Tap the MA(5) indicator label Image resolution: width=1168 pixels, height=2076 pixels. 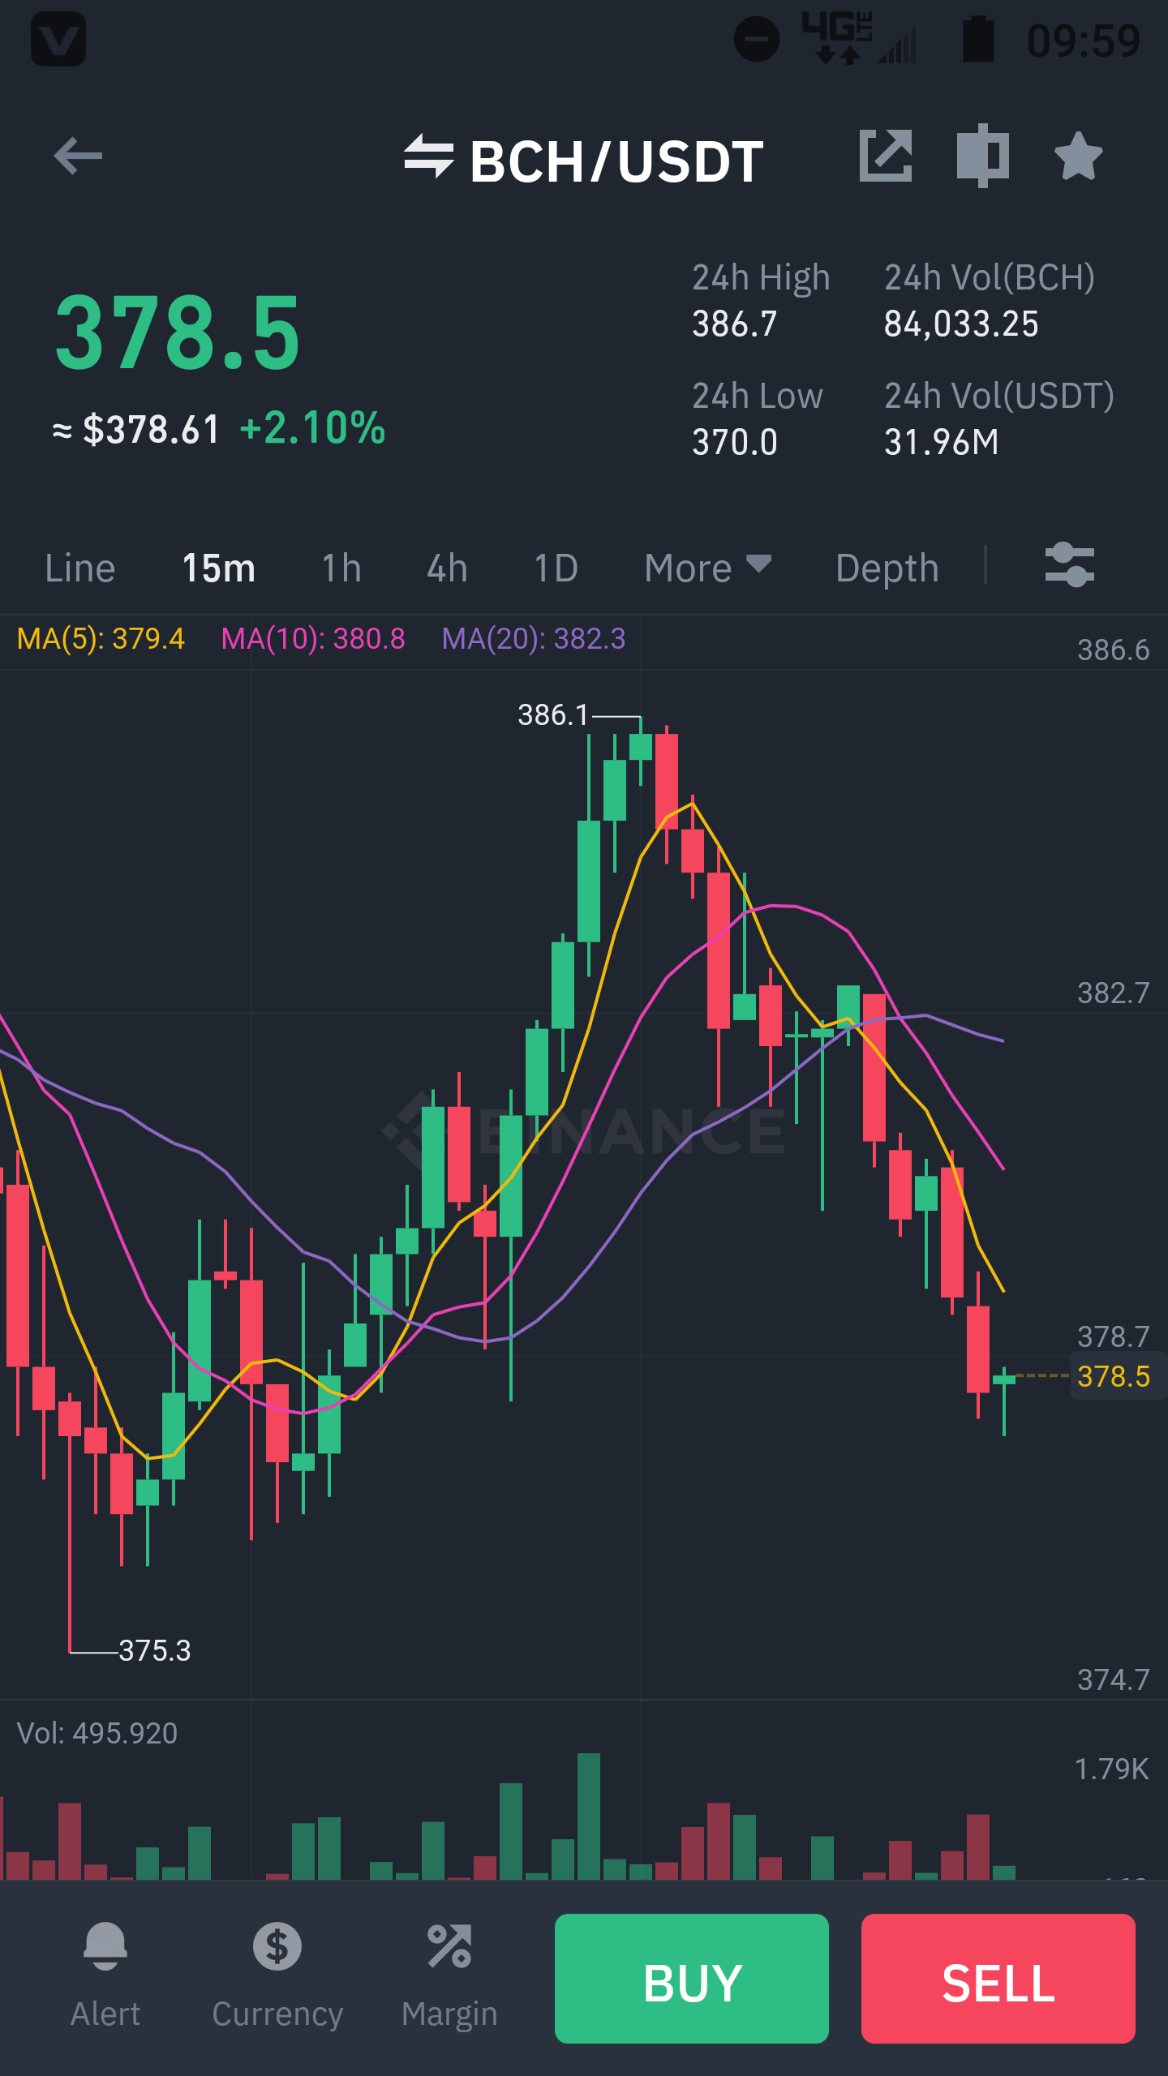(x=101, y=639)
